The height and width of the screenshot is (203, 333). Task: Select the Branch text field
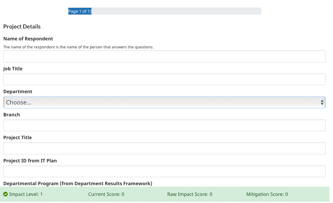pyautogui.click(x=164, y=126)
